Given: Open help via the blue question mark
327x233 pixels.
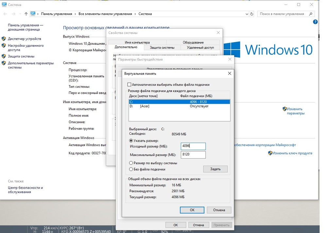Looking at the screenshot, I should 315,22.
